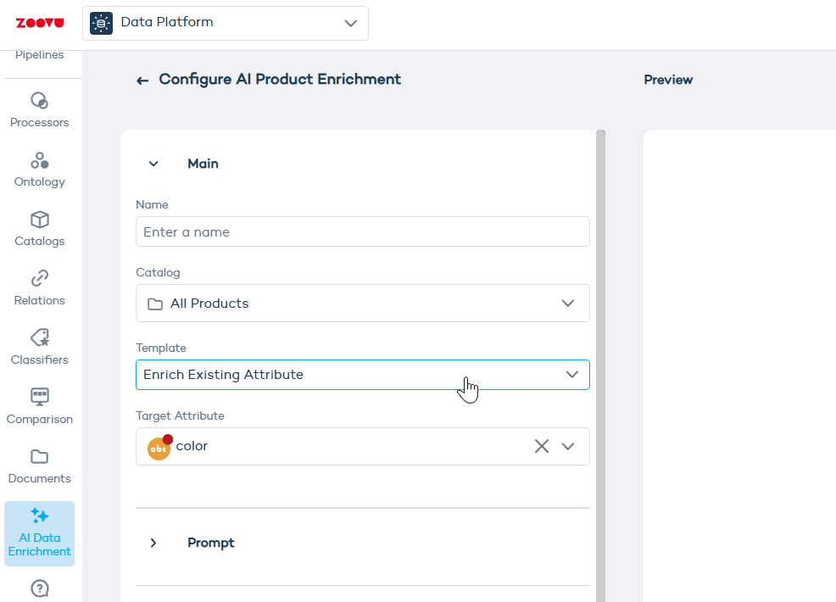Expand the Prompt section
This screenshot has height=602, width=836.
point(153,543)
